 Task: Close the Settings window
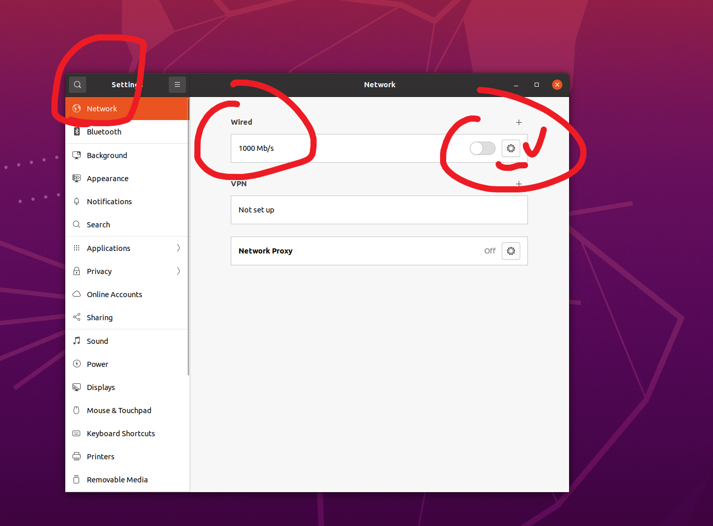557,85
